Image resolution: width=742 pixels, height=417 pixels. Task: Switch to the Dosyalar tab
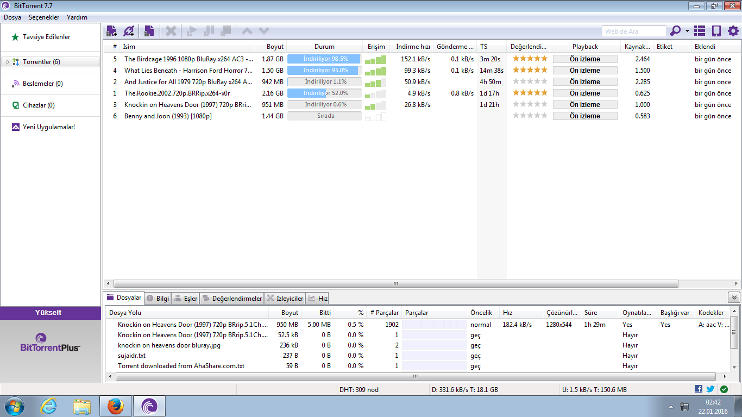point(124,298)
